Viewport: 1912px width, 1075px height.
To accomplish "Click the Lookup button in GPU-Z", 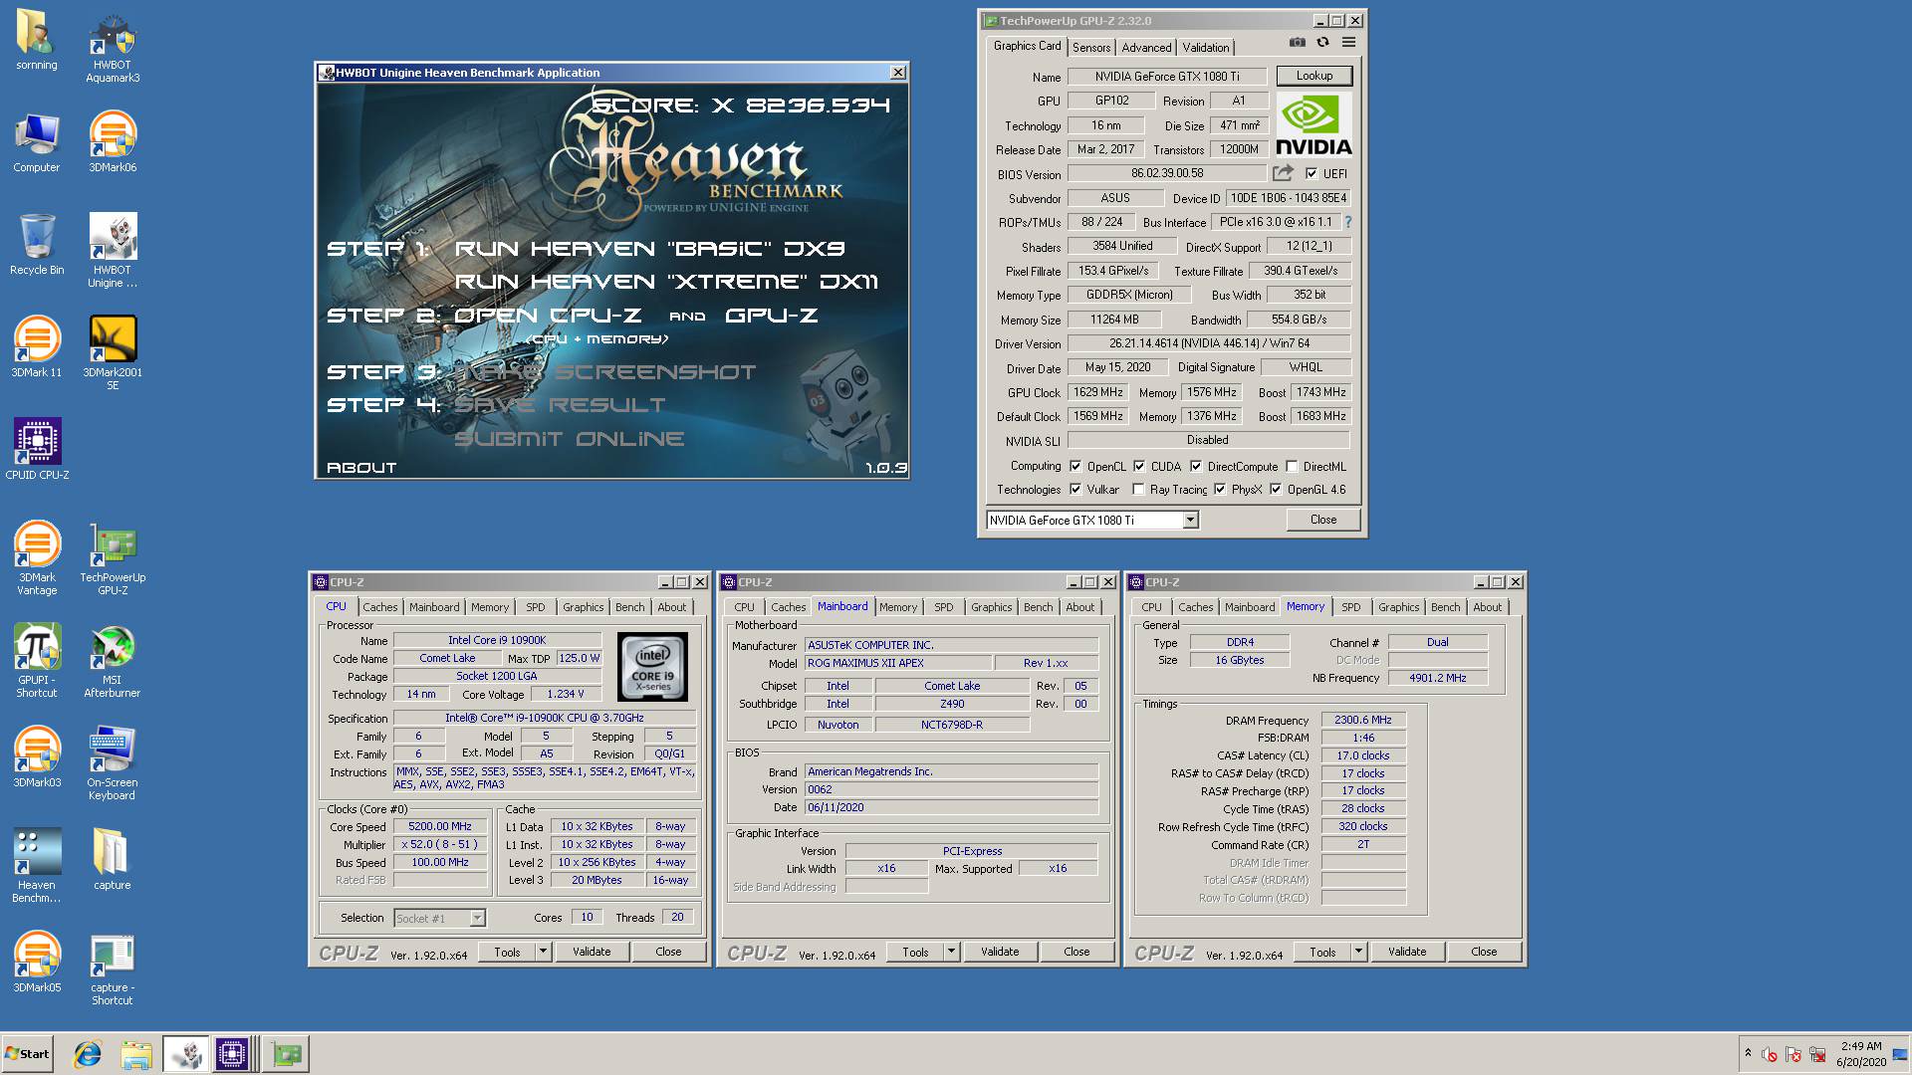I will pos(1314,76).
